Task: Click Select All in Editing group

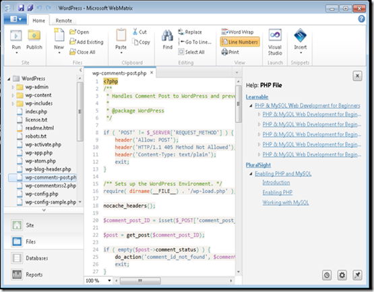Action: pyautogui.click(x=191, y=52)
